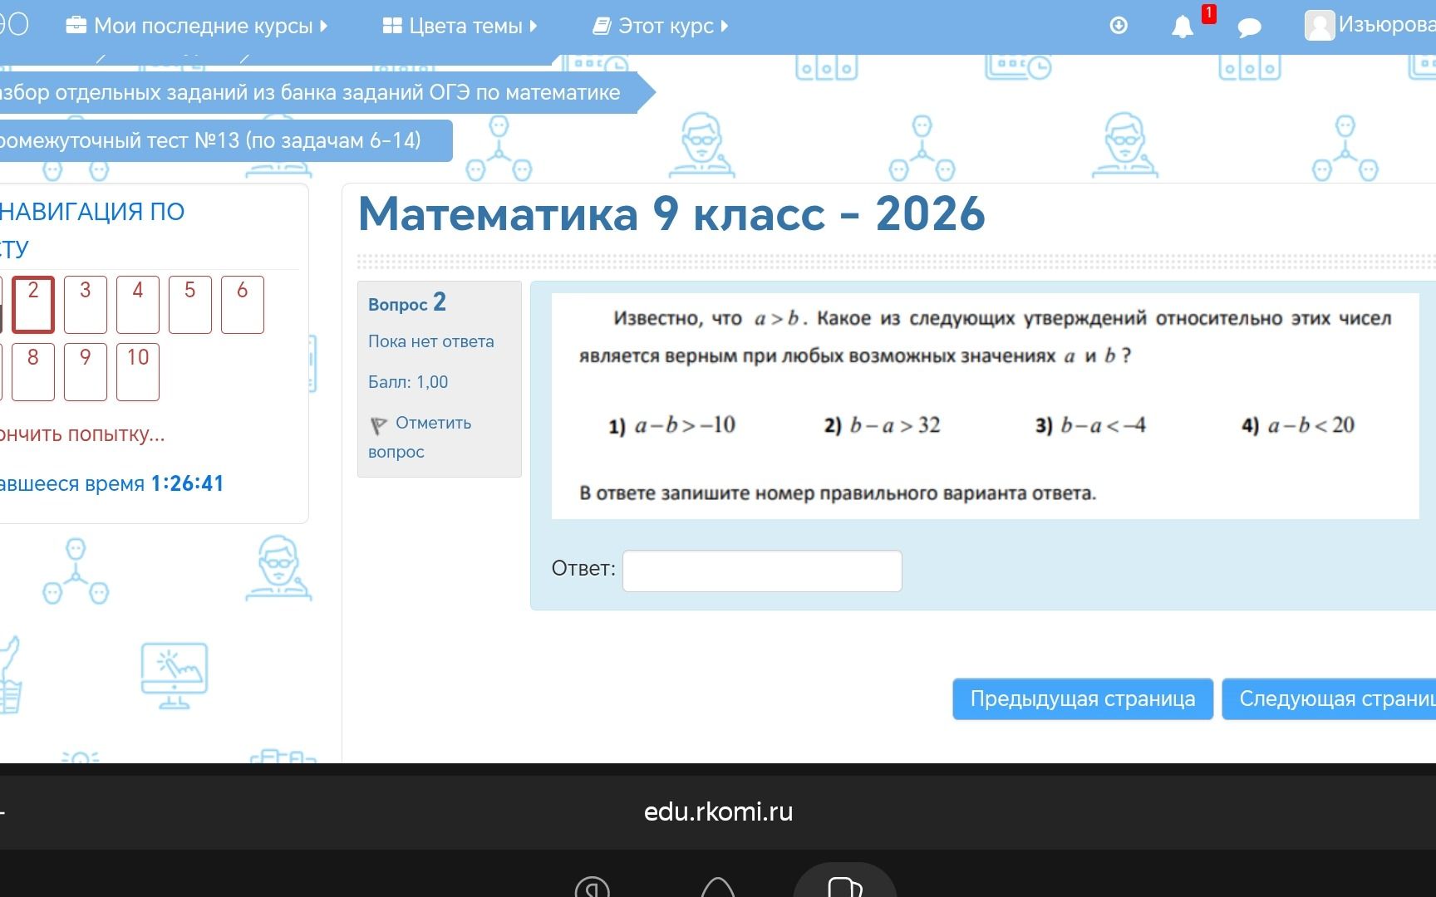Go to question 10 in navigation

138,372
